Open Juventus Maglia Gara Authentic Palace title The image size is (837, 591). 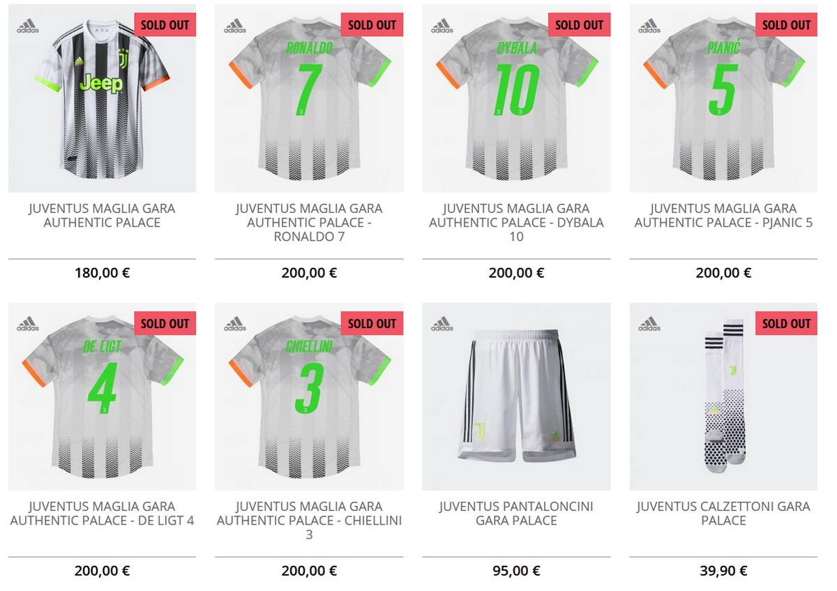102,216
